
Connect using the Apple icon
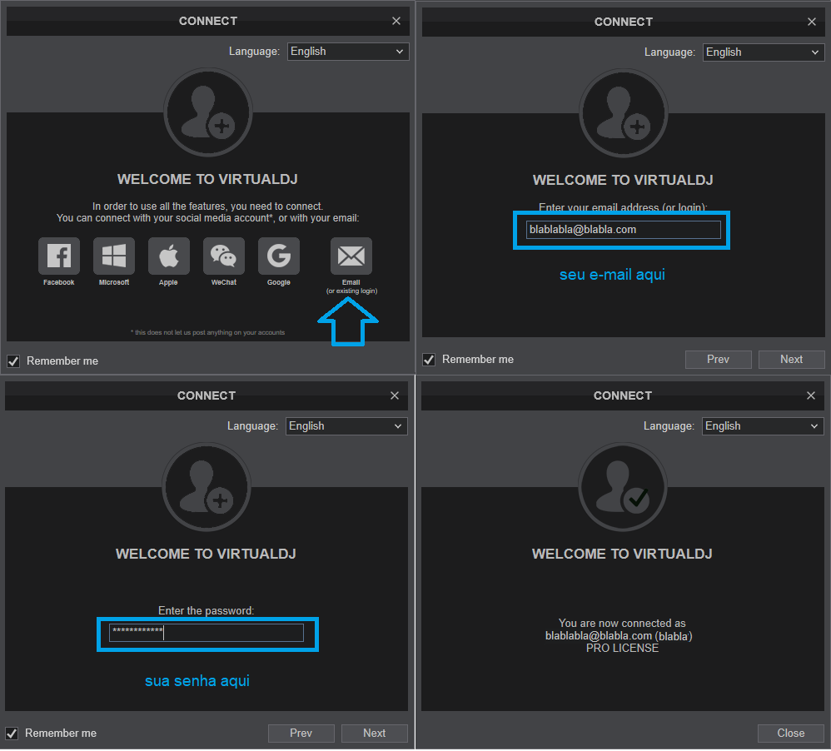[168, 256]
